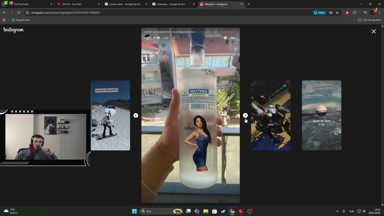Switch to Chrome in the taskbar

tap(232, 211)
